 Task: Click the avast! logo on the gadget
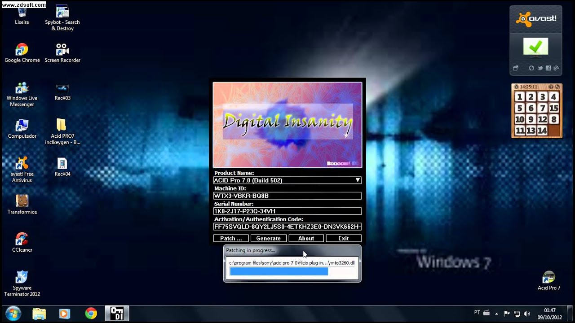pyautogui.click(x=536, y=18)
